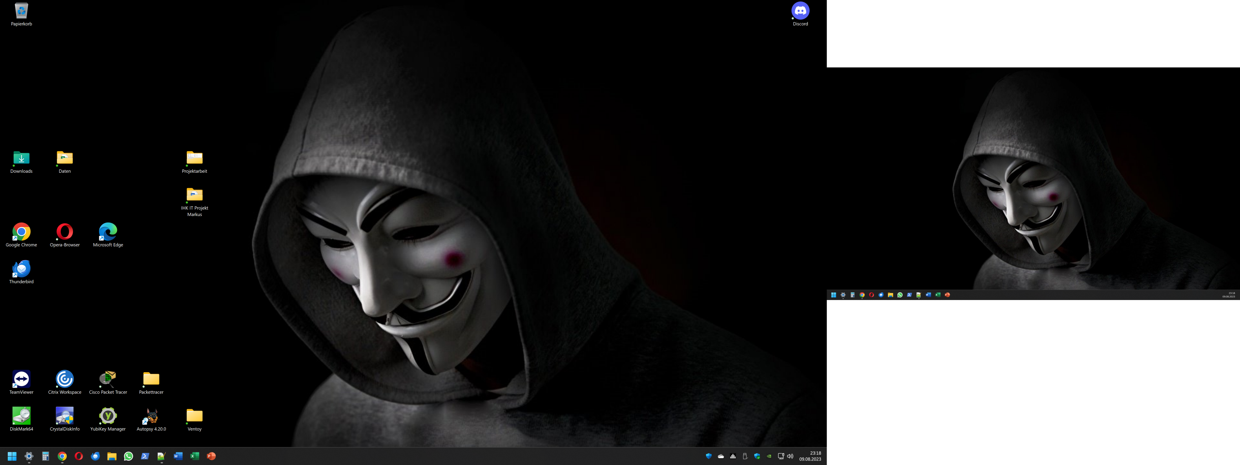Screen dimensions: 1240x465
Task: Open Excel from the main taskbar
Action: click(x=194, y=456)
